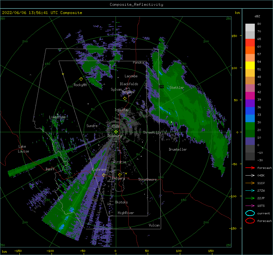Click the yellow radar site marker at Olds

point(116,132)
